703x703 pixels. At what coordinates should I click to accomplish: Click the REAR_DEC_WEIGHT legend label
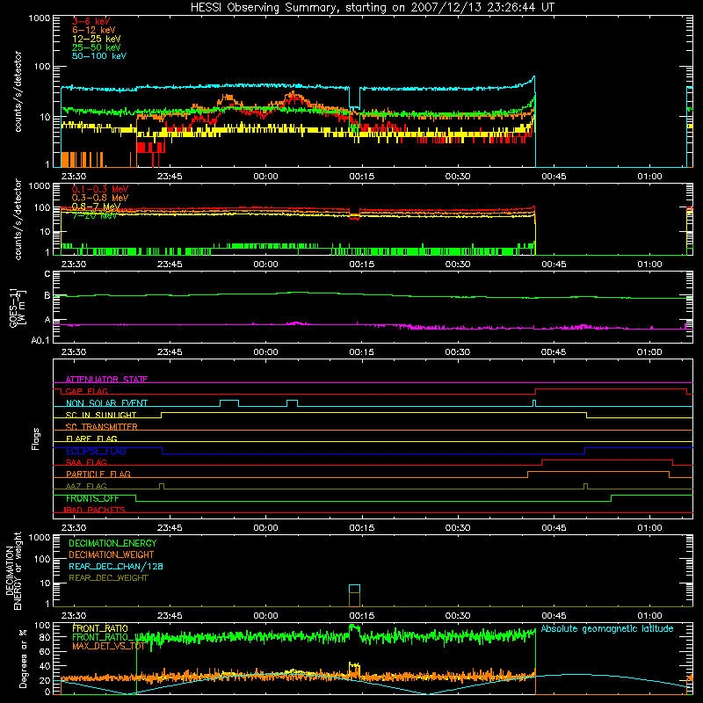108,578
